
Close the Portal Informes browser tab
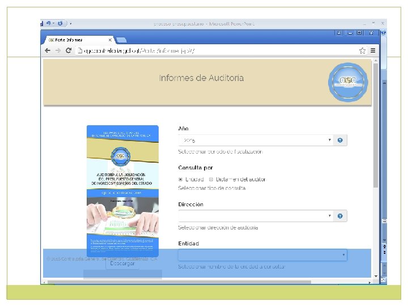(x=110, y=40)
